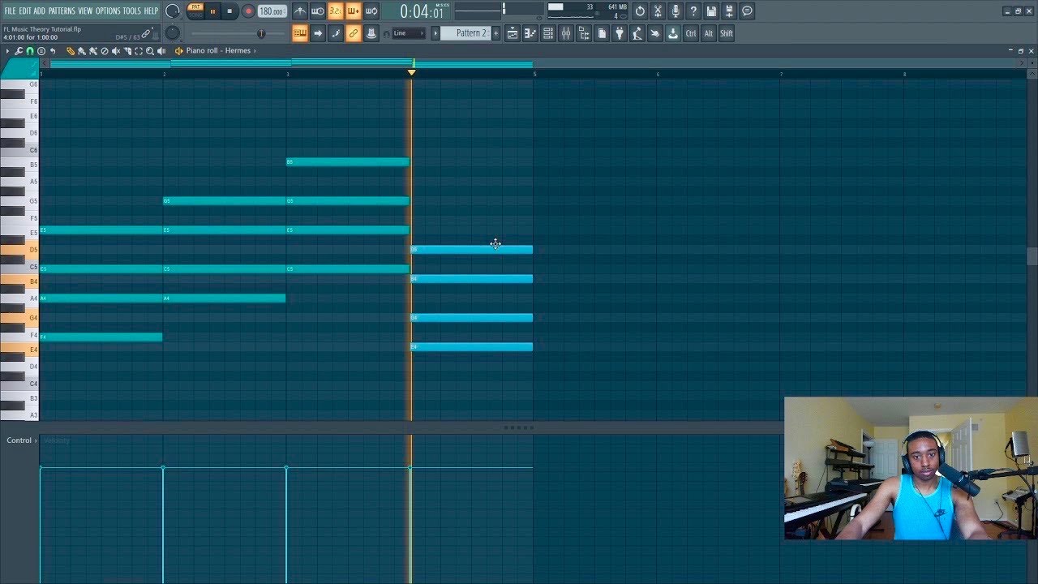This screenshot has height=584, width=1038.
Task: Open the VIEW menu
Action: [x=85, y=11]
